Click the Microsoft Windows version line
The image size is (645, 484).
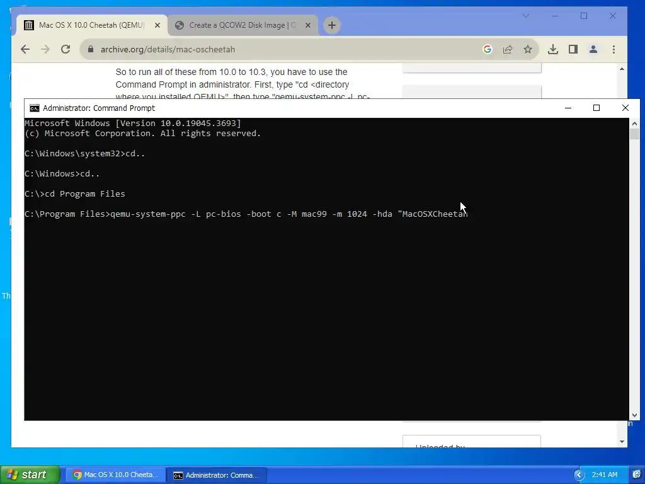[133, 123]
